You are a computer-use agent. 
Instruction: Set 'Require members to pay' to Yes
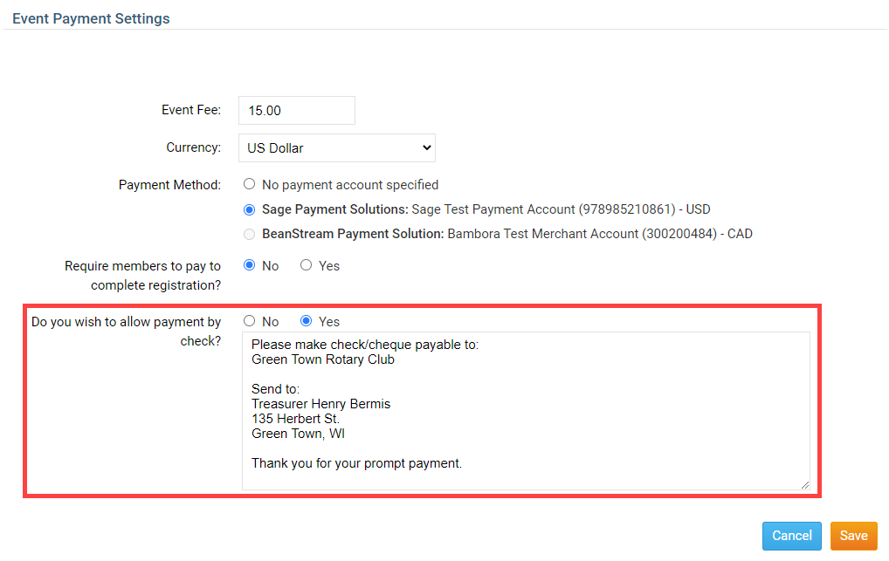click(x=306, y=265)
